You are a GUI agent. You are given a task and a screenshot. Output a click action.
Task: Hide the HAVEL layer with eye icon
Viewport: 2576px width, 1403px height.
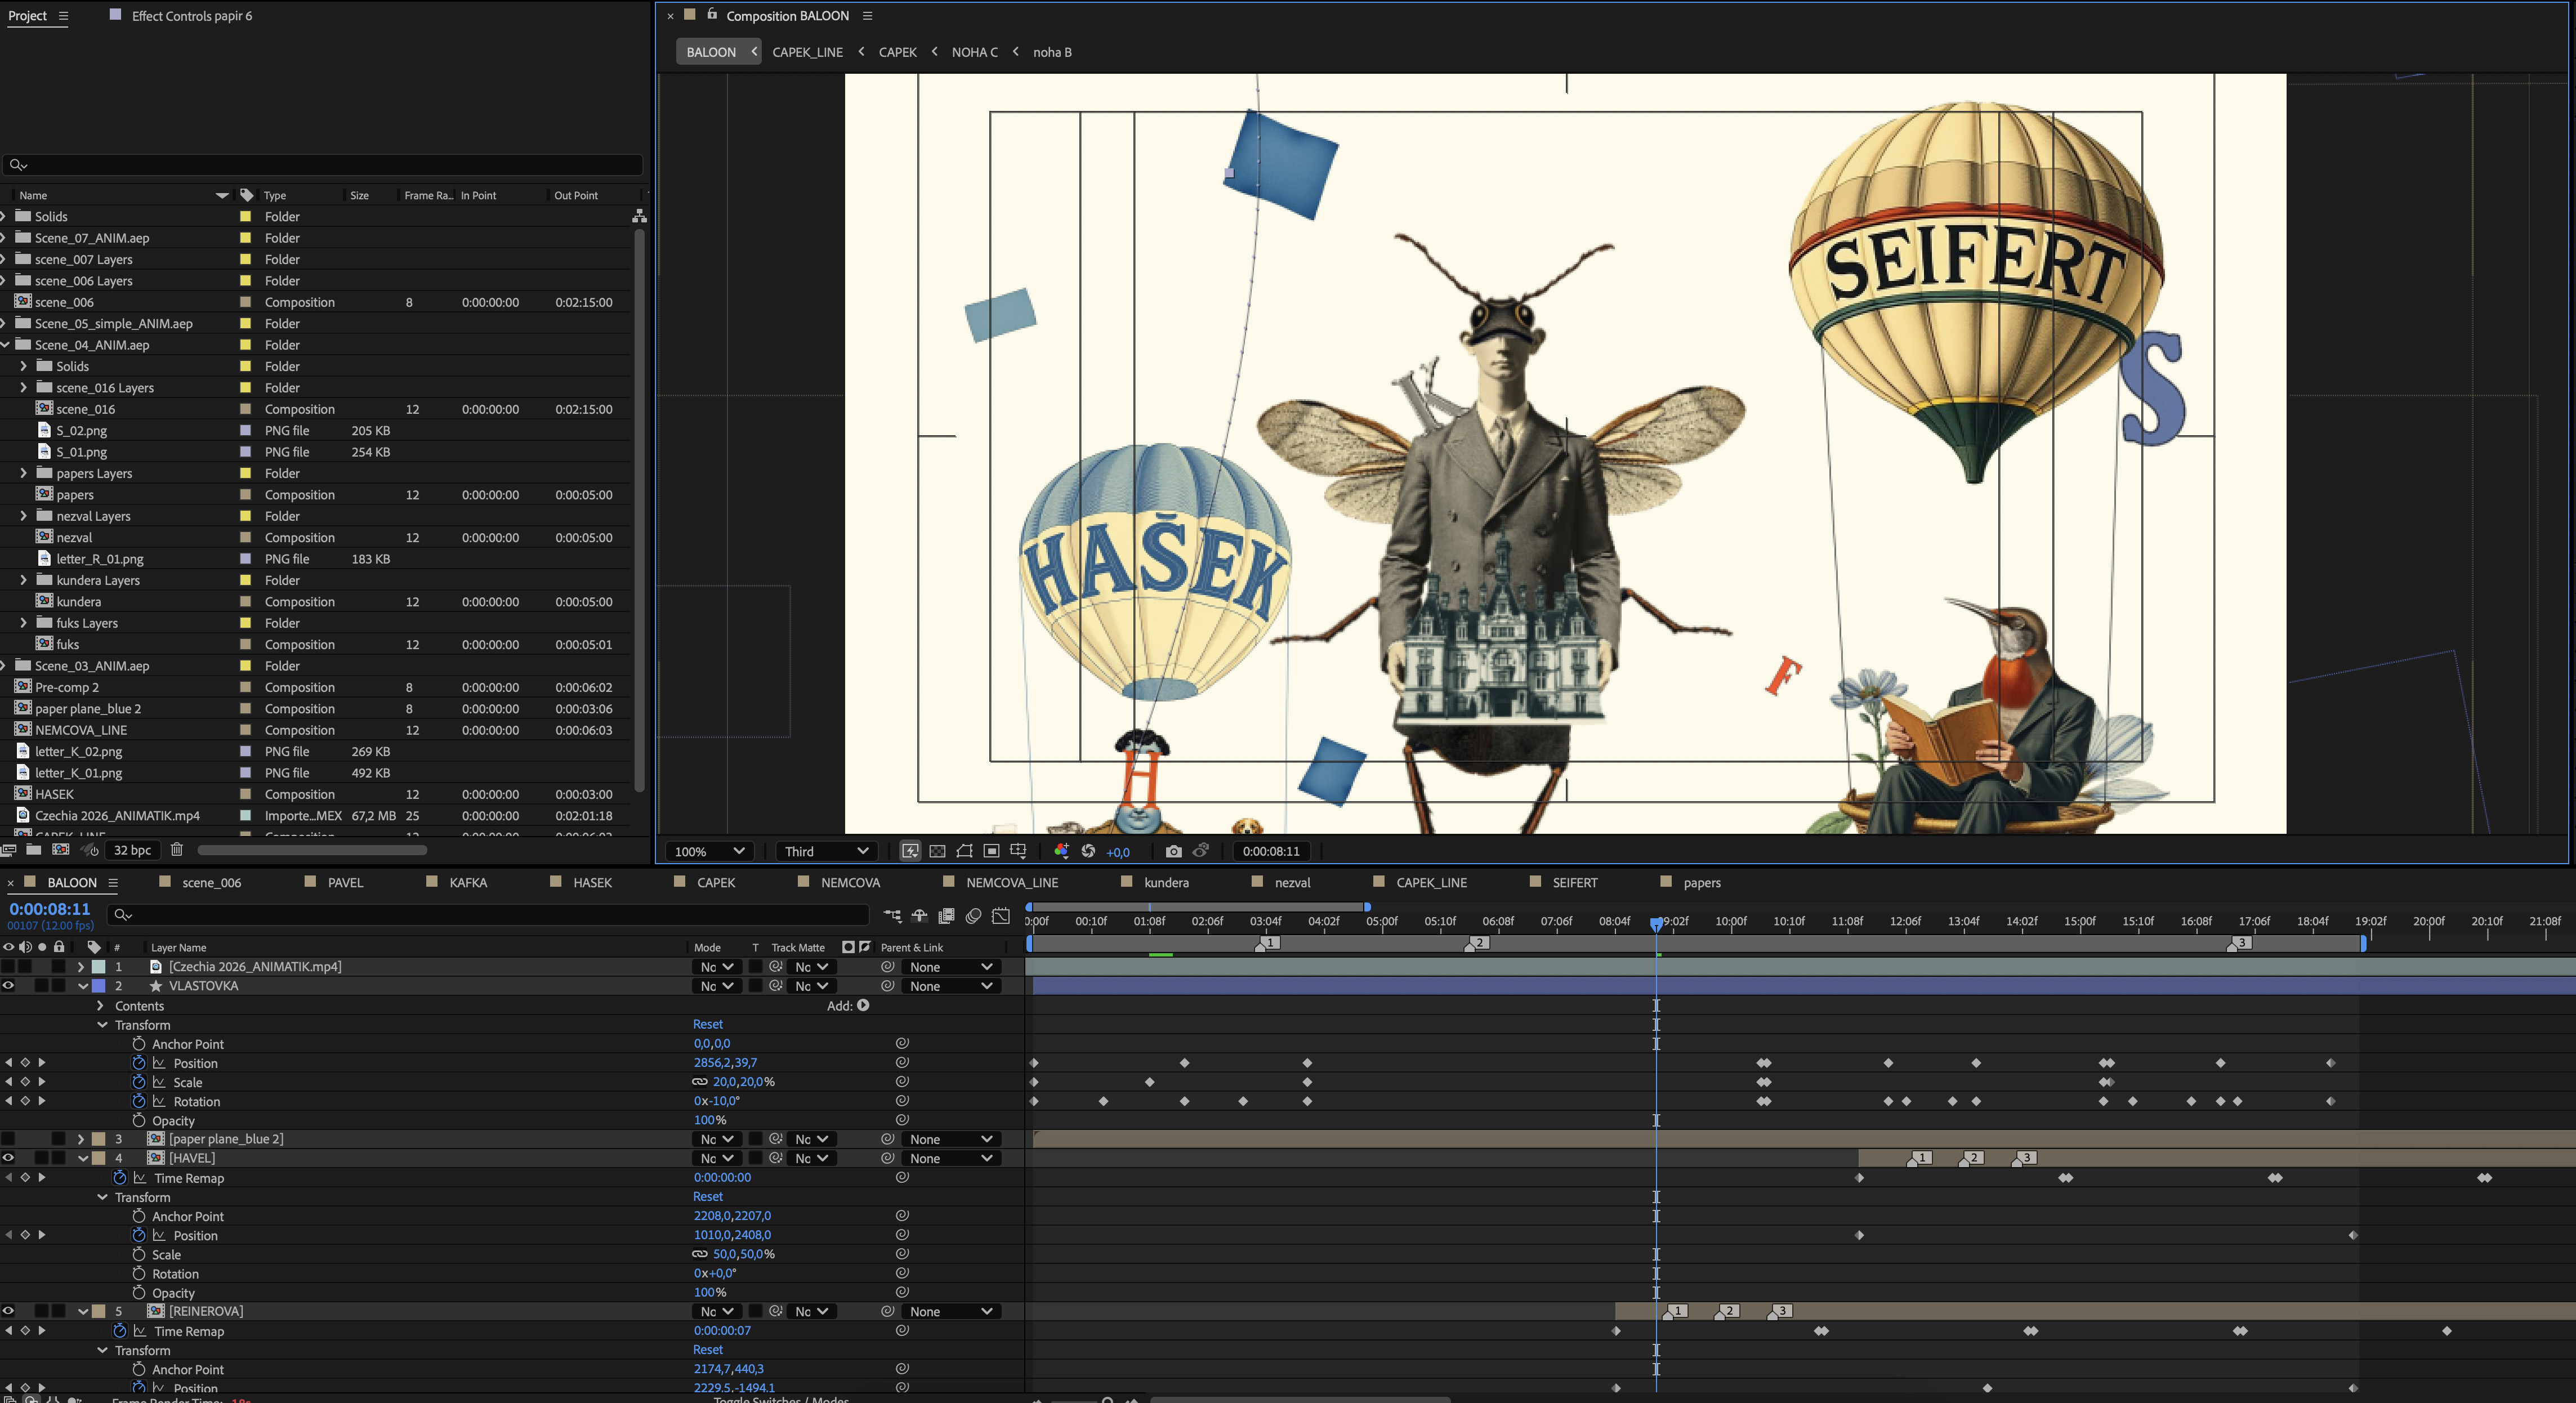[x=9, y=1158]
